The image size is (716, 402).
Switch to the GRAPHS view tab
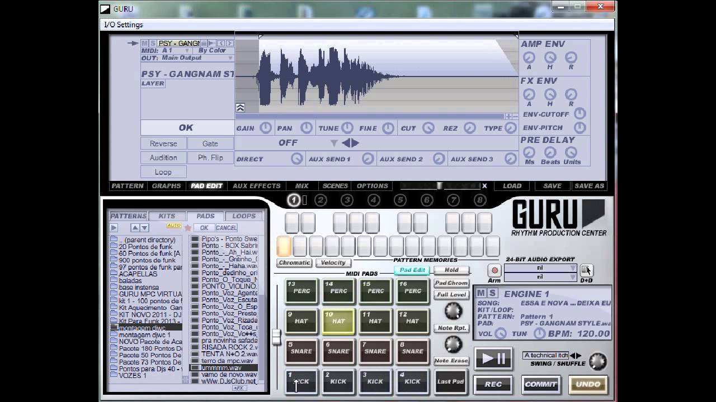point(166,186)
